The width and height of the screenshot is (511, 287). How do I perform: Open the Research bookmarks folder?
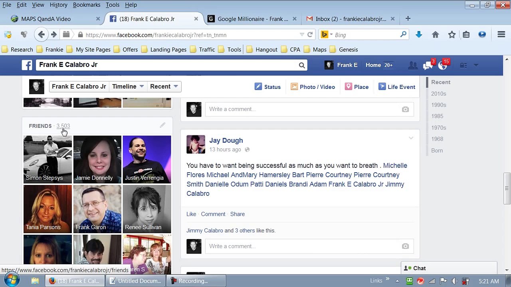(17, 49)
